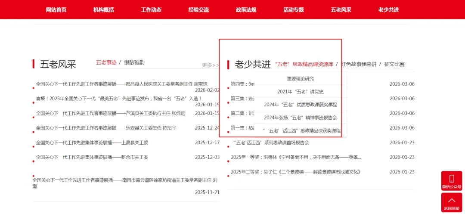Expand the “五老”思政精品课资源库 dropdown tab
Image resolution: width=465 pixels, height=223 pixels.
pos(304,64)
